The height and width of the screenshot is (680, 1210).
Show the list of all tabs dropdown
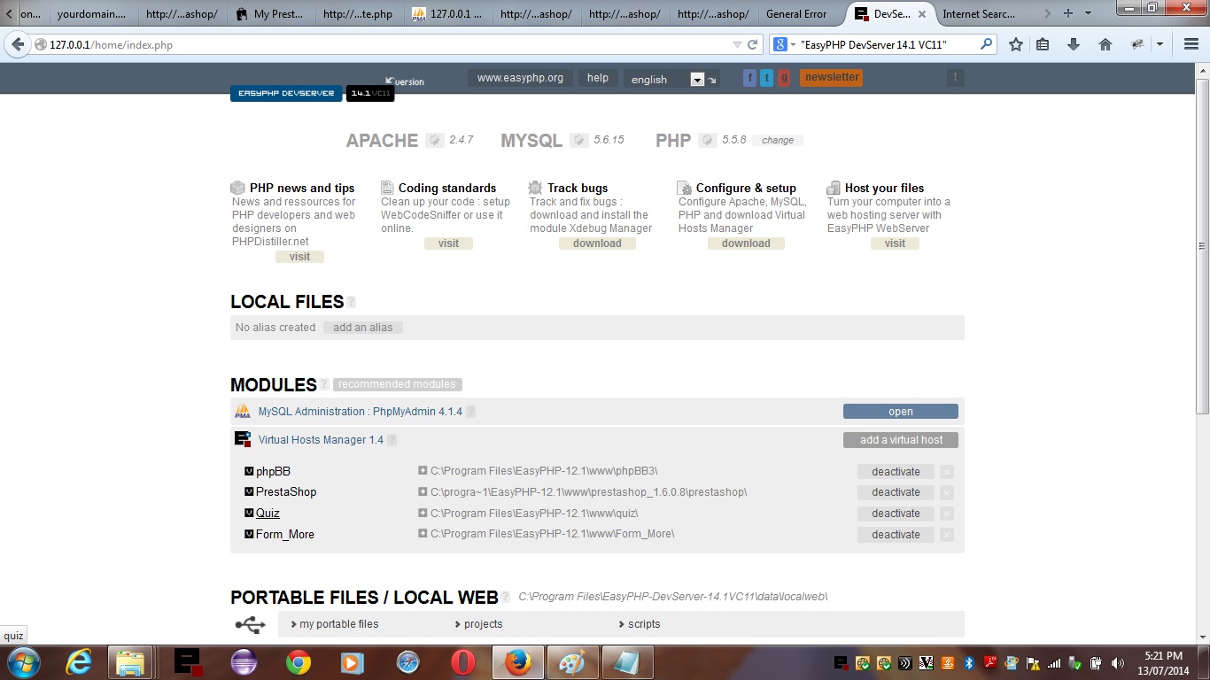click(1089, 13)
